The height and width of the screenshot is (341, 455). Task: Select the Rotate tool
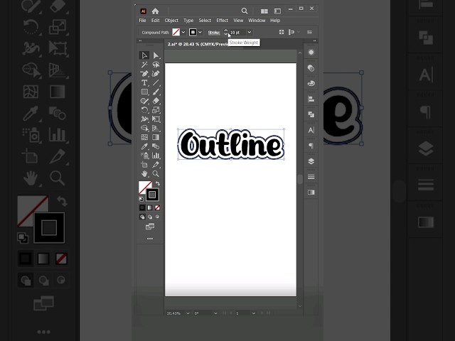[144, 110]
